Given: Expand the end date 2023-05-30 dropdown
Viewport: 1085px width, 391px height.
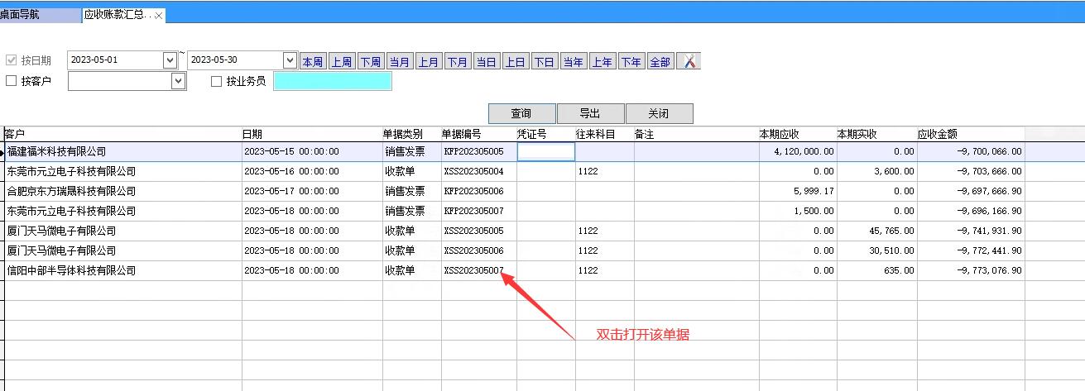Looking at the screenshot, I should pyautogui.click(x=290, y=60).
